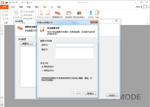150x107 pixels.
Task: Select the 使用证书(C) radio button
Action: [x=42, y=71]
